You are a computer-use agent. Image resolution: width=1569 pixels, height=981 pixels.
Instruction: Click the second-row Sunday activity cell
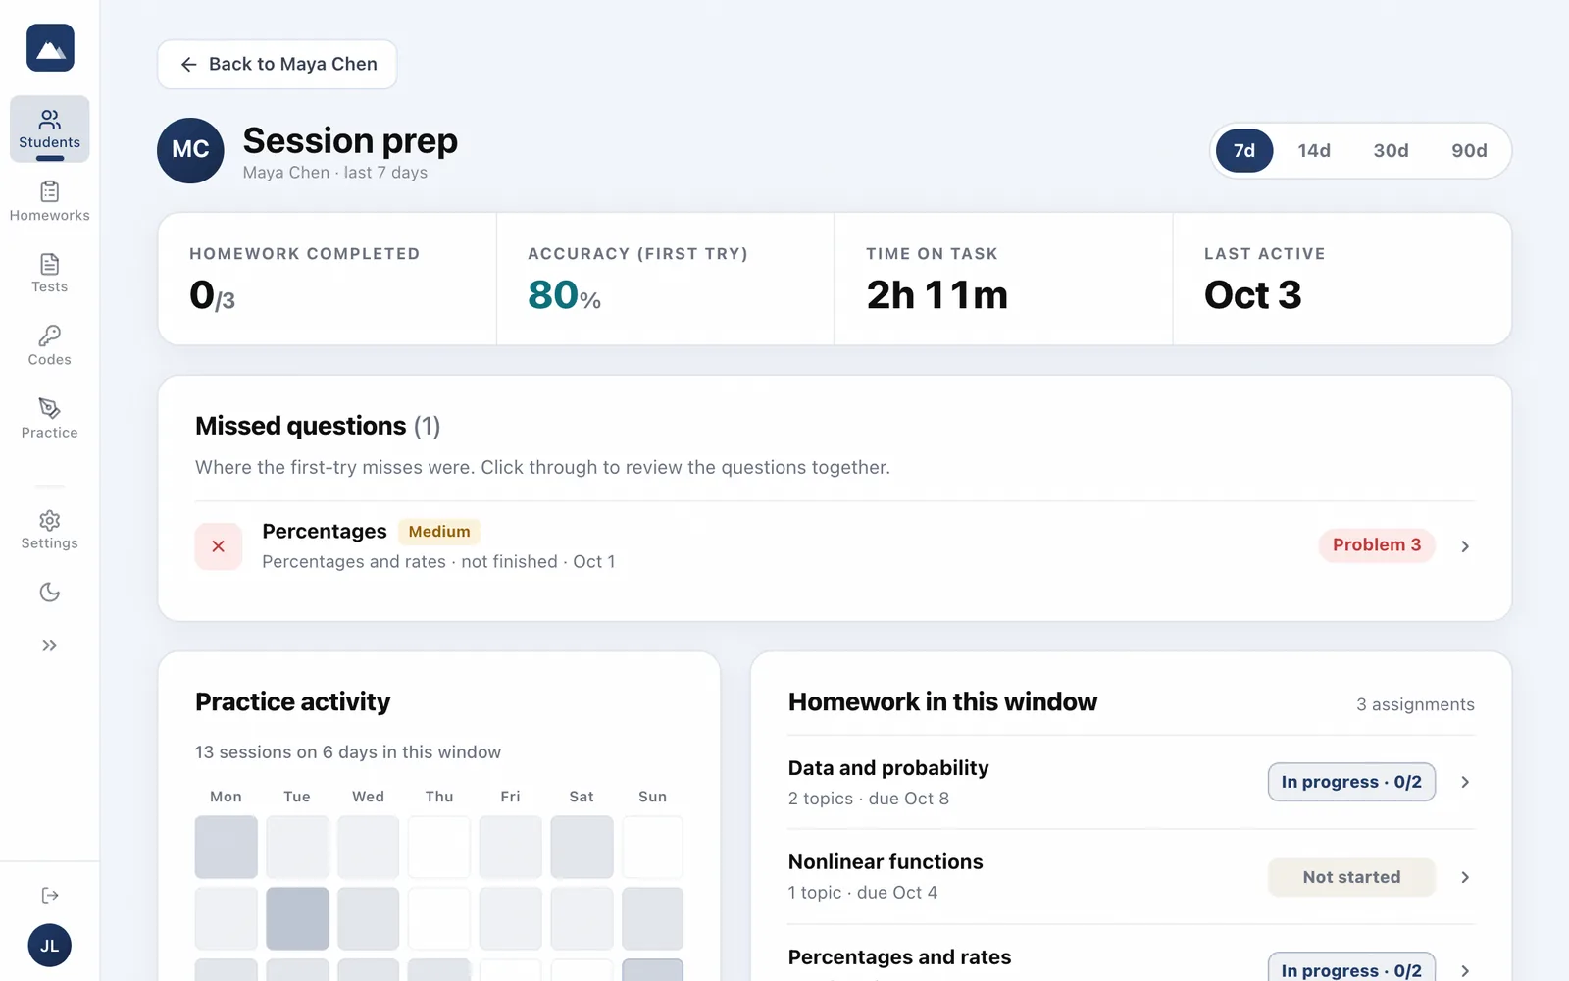(x=652, y=918)
